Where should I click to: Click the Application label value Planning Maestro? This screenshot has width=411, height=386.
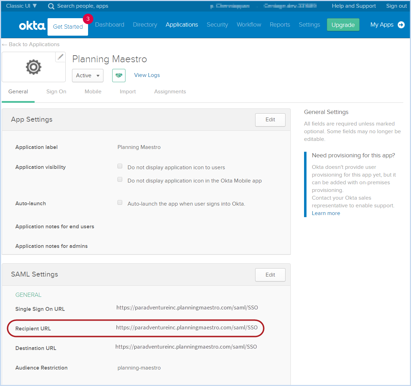pos(139,147)
